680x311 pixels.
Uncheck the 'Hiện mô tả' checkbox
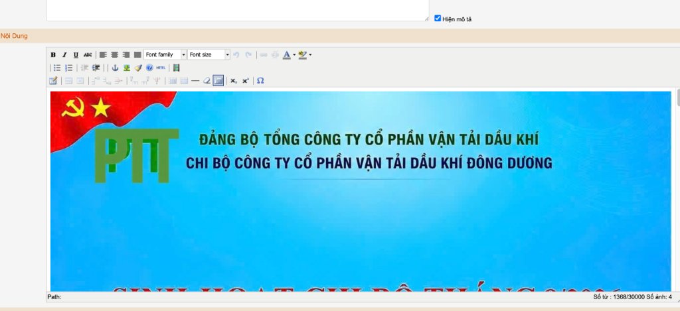click(x=438, y=18)
